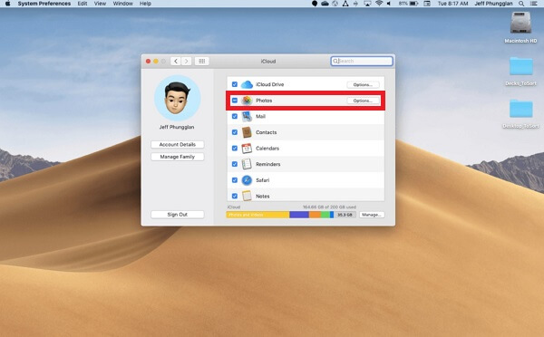Click the cloud menu bar icon
The width and height of the screenshot is (544, 337).
pyautogui.click(x=325, y=4)
